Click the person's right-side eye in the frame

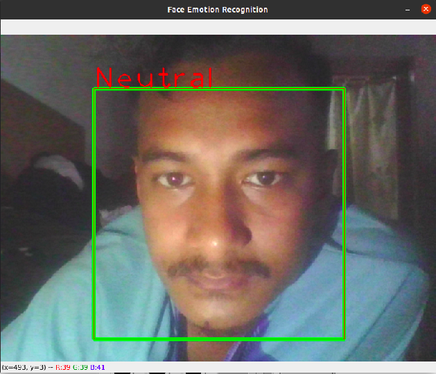coord(262,180)
